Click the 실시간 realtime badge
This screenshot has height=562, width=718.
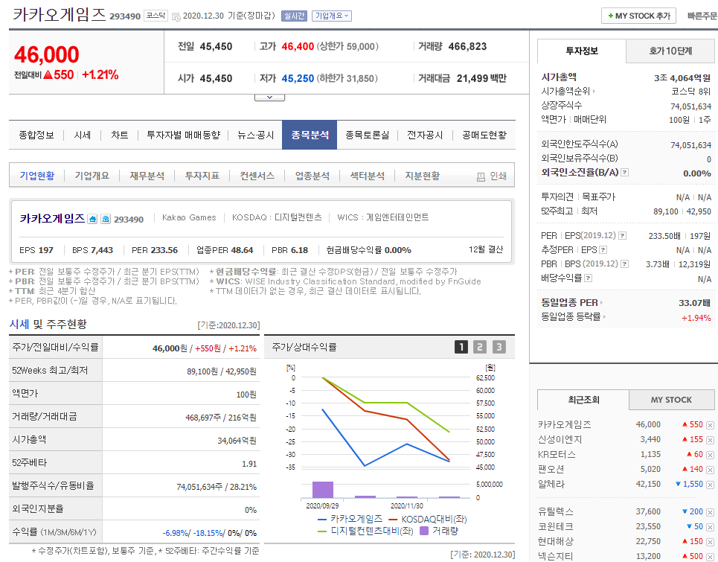[294, 16]
